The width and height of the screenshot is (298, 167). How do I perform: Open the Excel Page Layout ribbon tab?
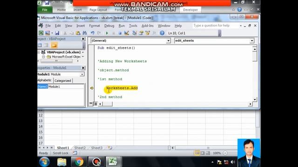tap(98, 10)
